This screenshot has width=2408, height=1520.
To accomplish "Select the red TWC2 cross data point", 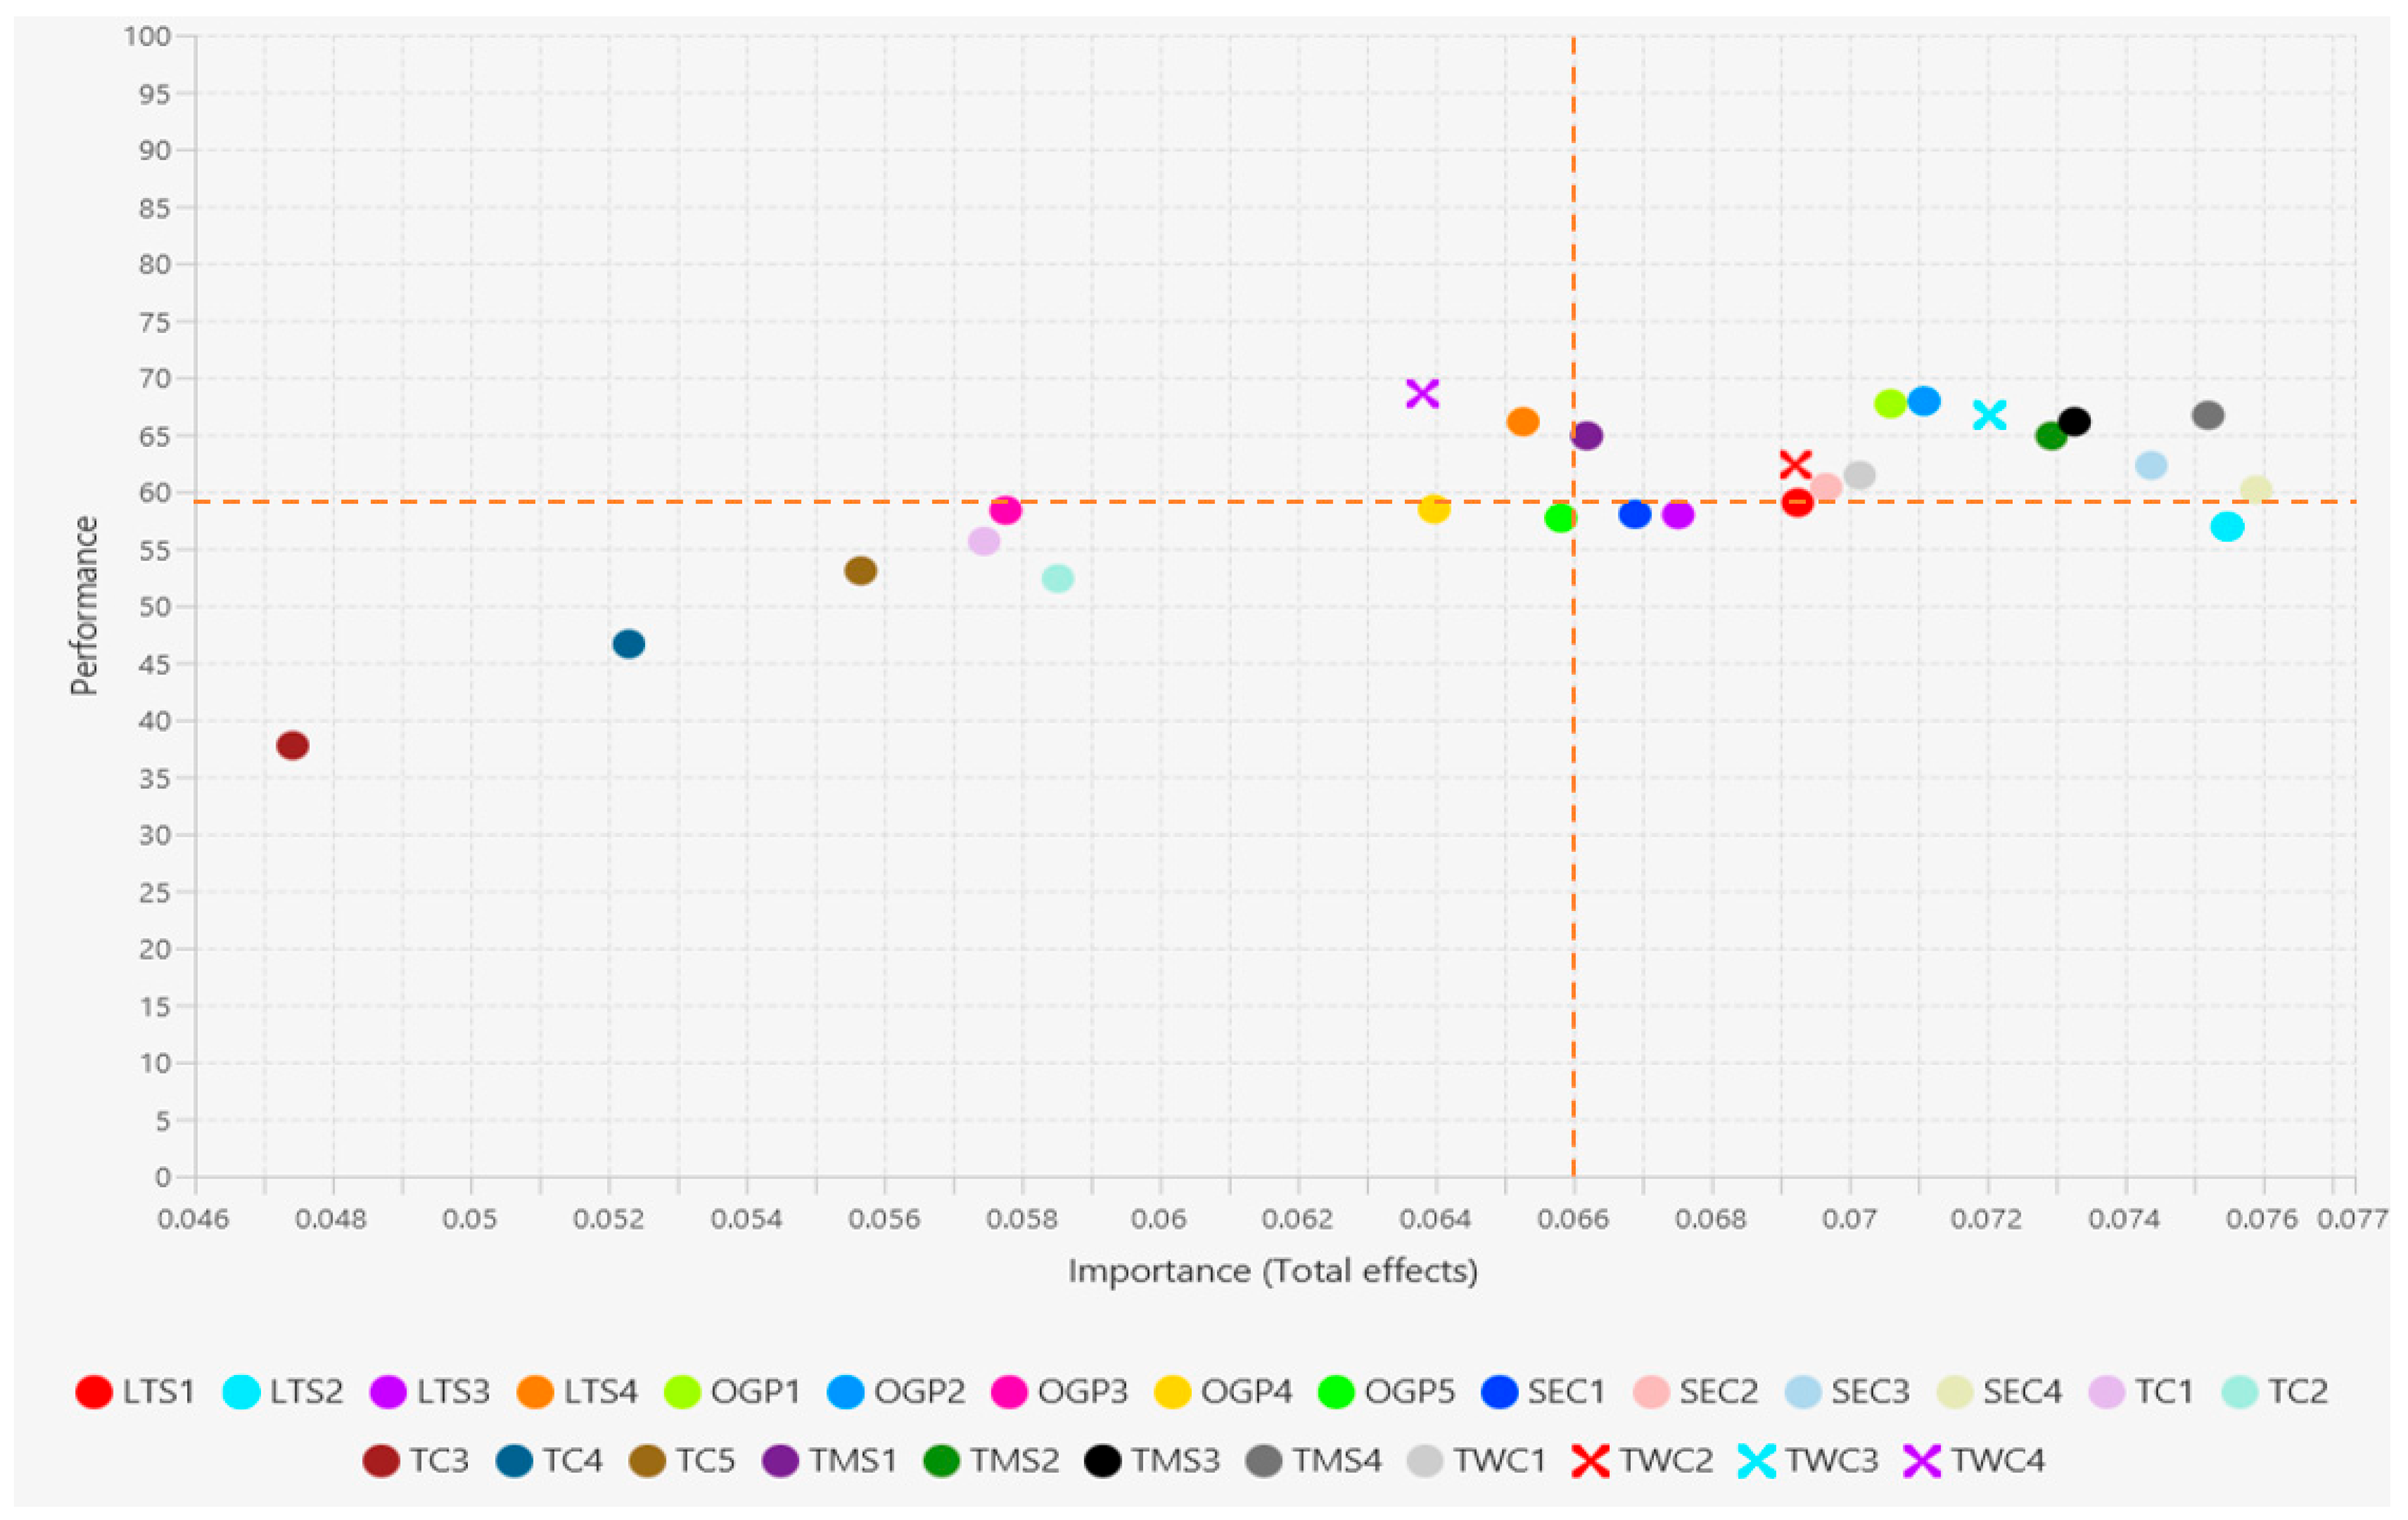I will click(1795, 465).
